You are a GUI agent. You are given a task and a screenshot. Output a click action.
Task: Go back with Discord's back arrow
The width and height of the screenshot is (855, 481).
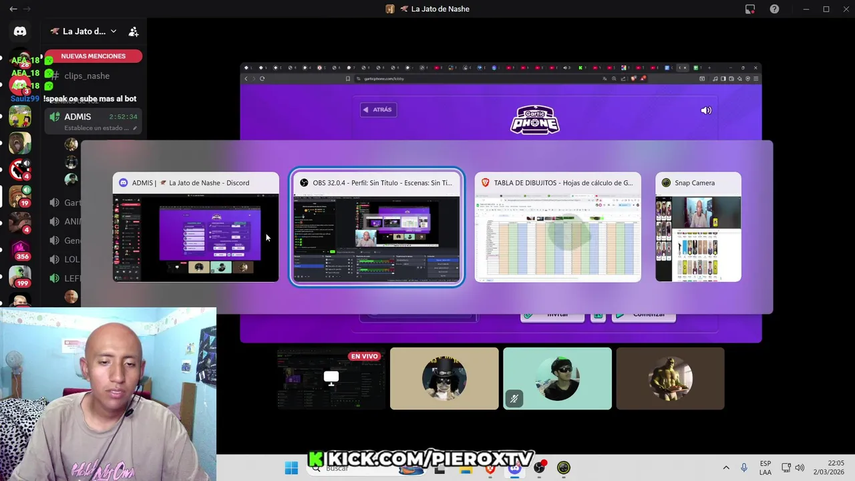[13, 9]
